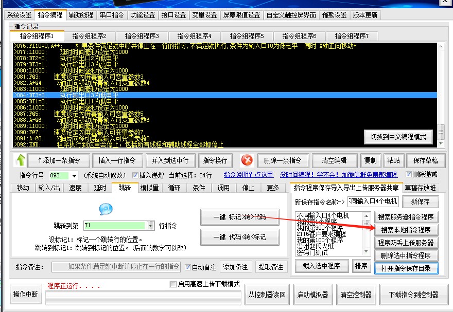
Task: Select 2116客户要求编程 list entry
Action: [321, 234]
